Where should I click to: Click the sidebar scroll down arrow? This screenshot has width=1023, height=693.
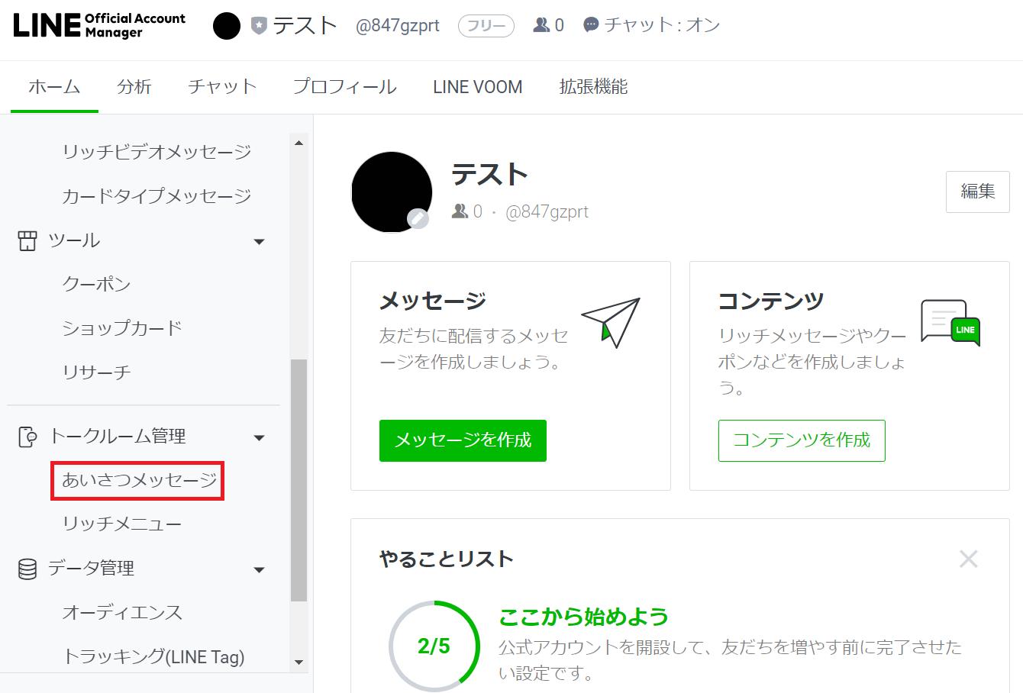299,662
